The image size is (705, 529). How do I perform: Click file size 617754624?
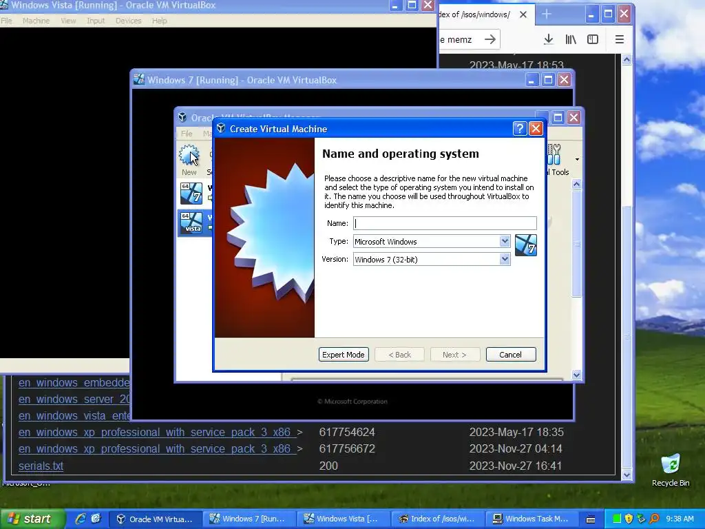pyautogui.click(x=347, y=433)
